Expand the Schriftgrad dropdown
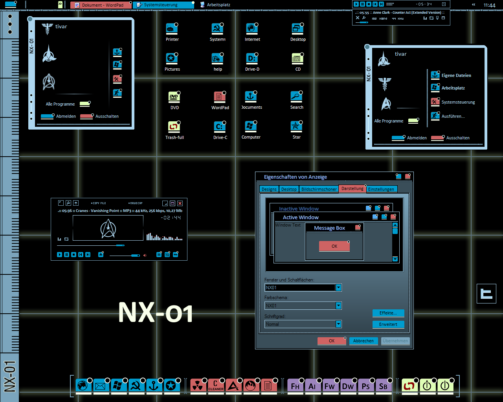503x402 pixels. tap(338, 324)
